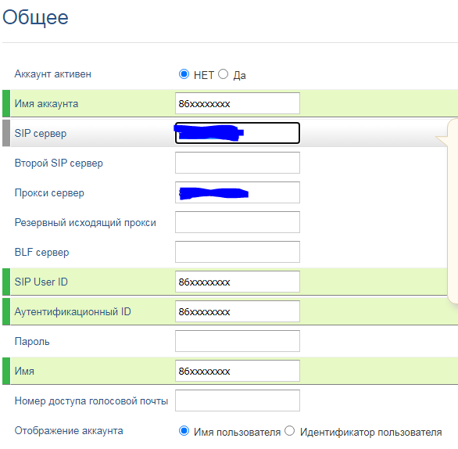Viewport: 458px width, 449px height.
Task: Select НЕТ for Аккаунт активен
Action: tap(184, 74)
